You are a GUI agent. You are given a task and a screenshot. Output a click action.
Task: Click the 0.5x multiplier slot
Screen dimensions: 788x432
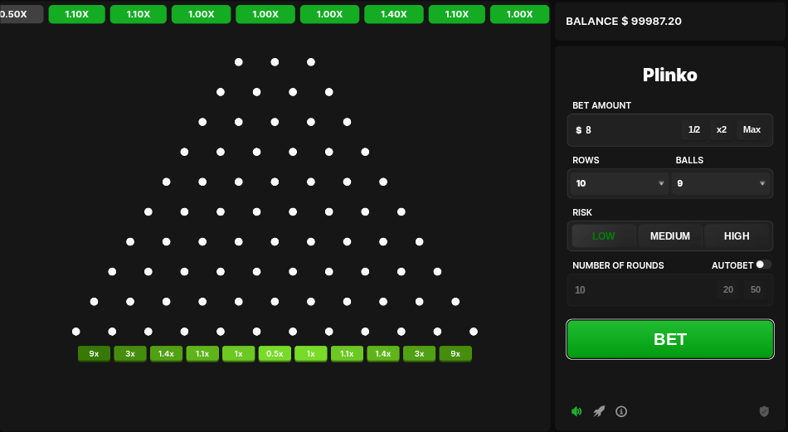tap(275, 353)
